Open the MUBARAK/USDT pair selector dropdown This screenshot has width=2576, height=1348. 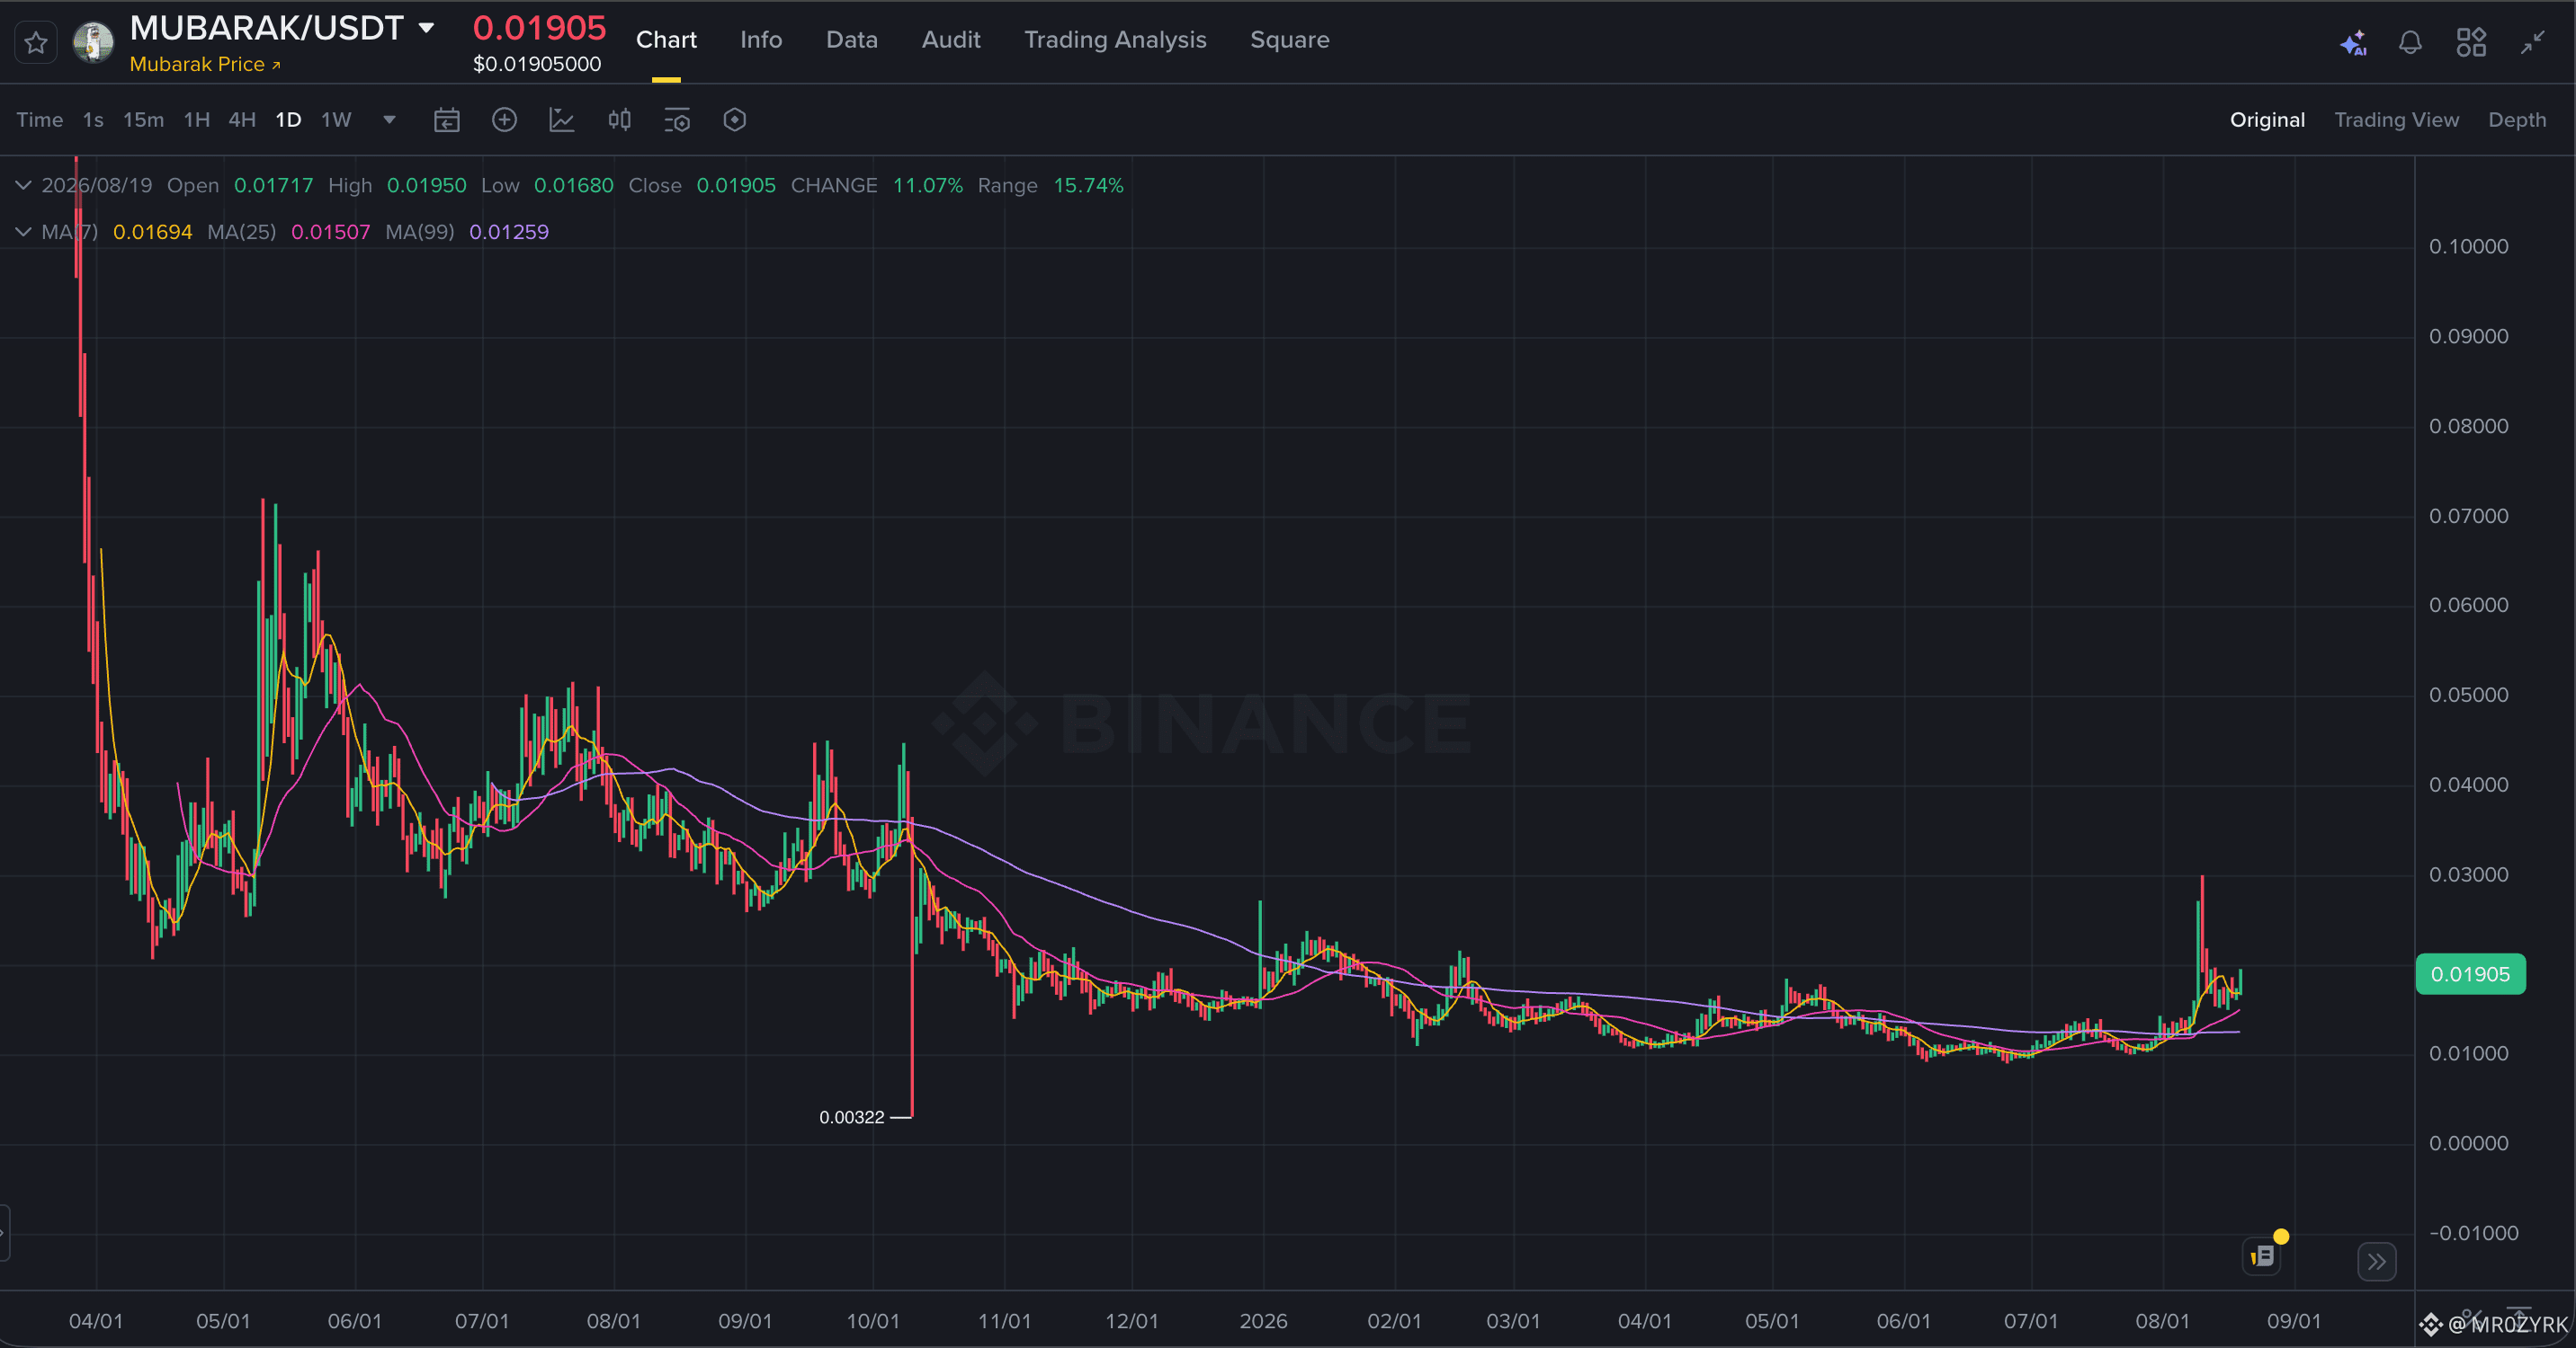point(427,28)
